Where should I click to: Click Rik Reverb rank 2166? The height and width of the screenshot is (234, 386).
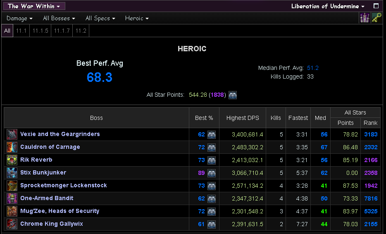coord(371,160)
